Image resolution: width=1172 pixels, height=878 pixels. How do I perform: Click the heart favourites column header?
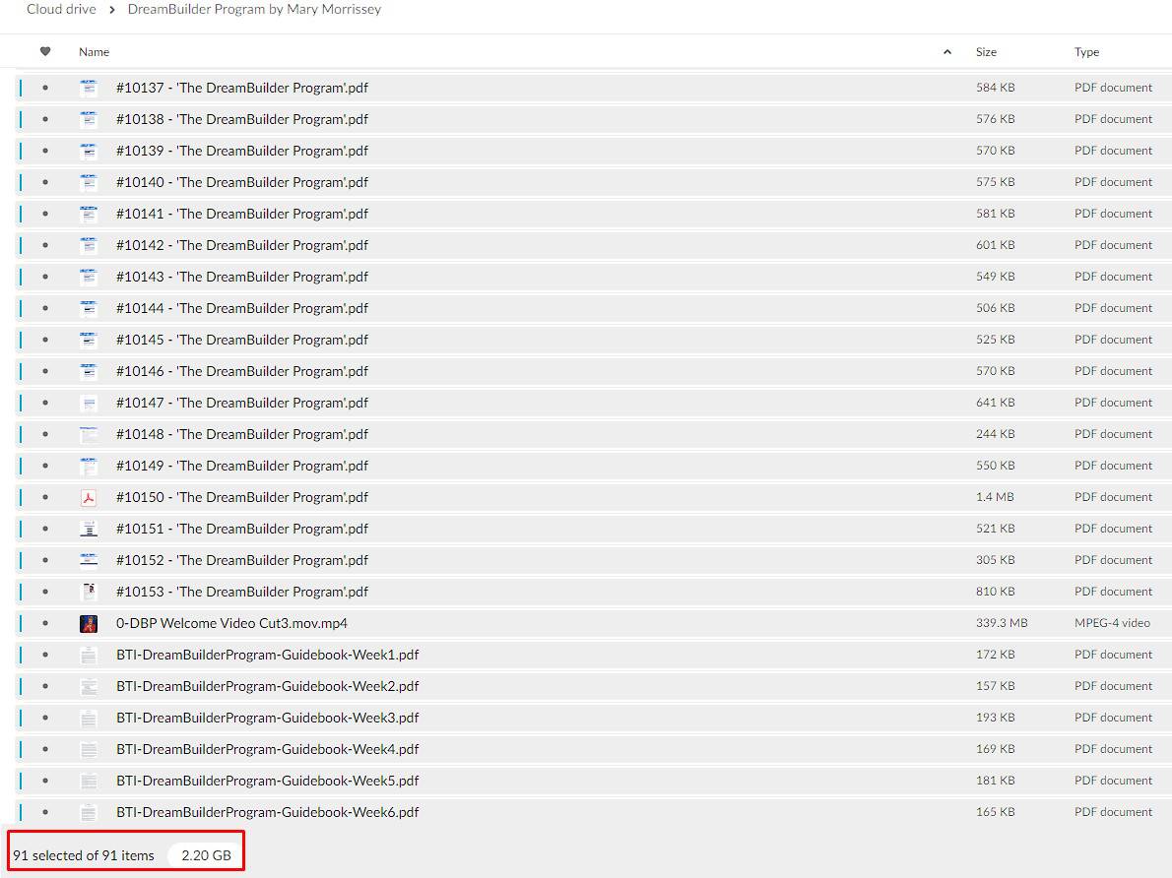tap(45, 51)
